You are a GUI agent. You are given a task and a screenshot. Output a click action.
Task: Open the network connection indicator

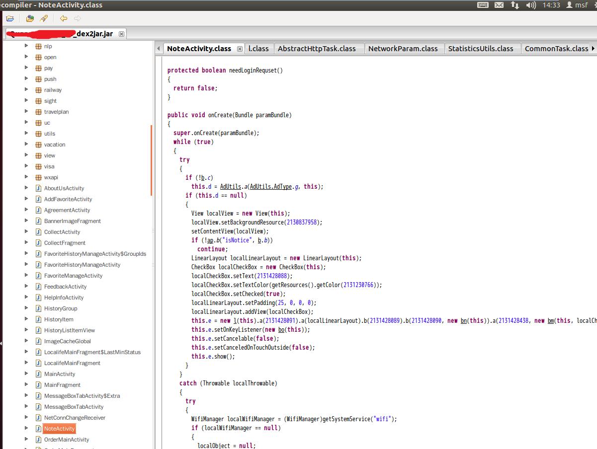515,5
